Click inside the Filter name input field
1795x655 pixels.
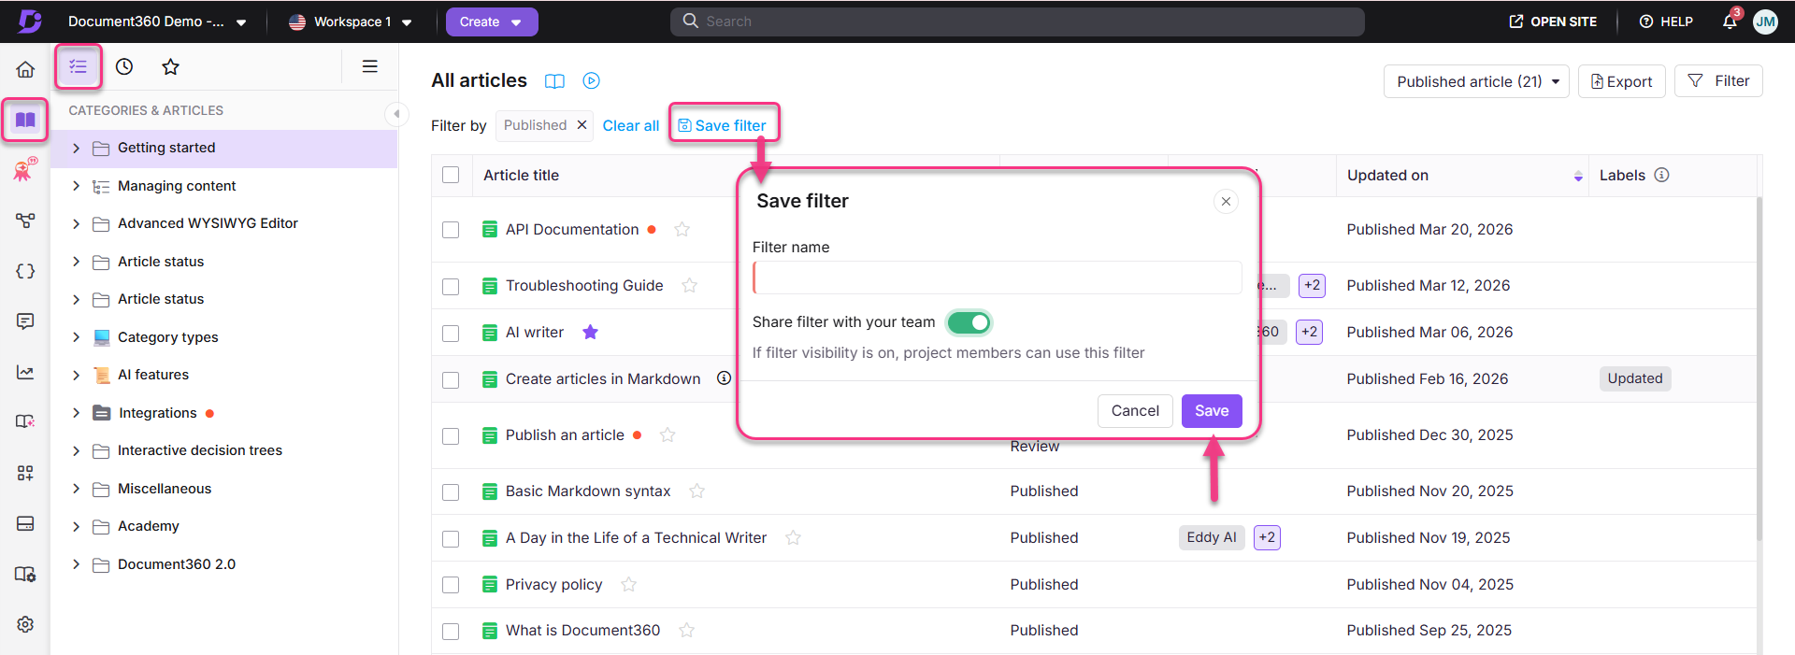(x=997, y=278)
